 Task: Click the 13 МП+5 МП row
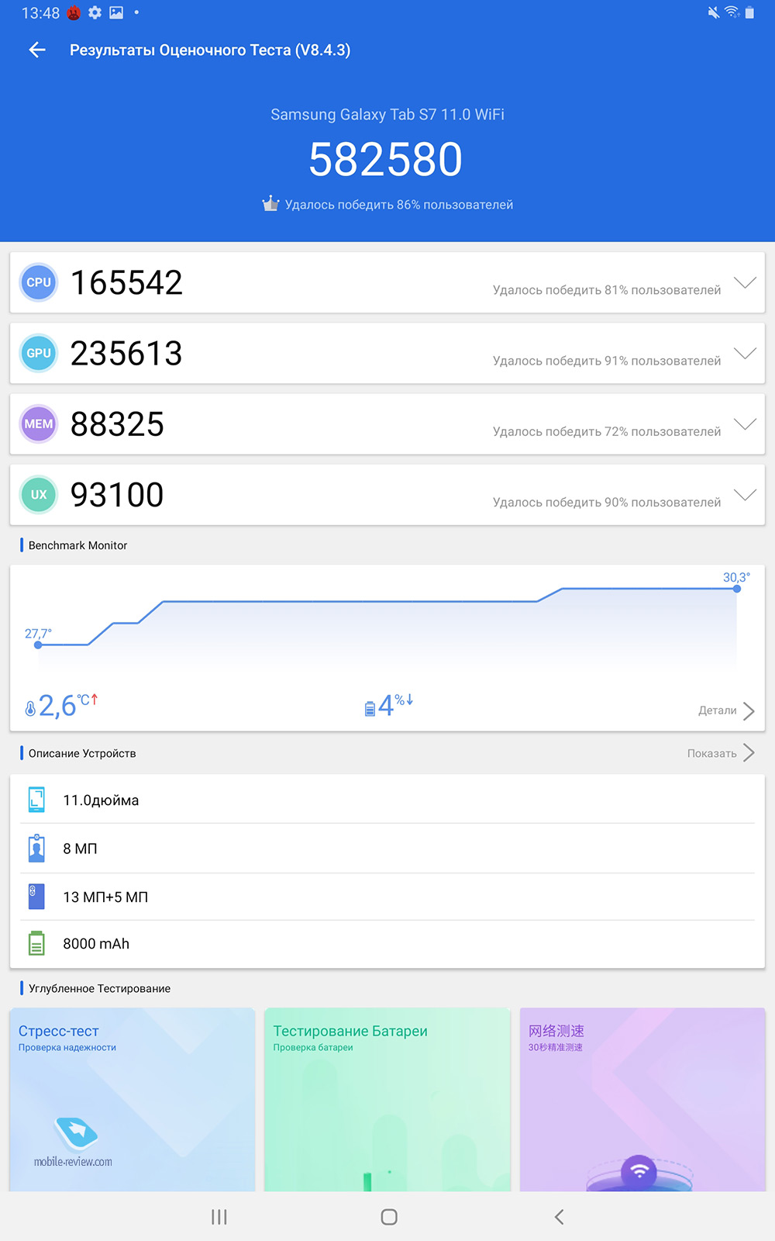pyautogui.click(x=387, y=897)
